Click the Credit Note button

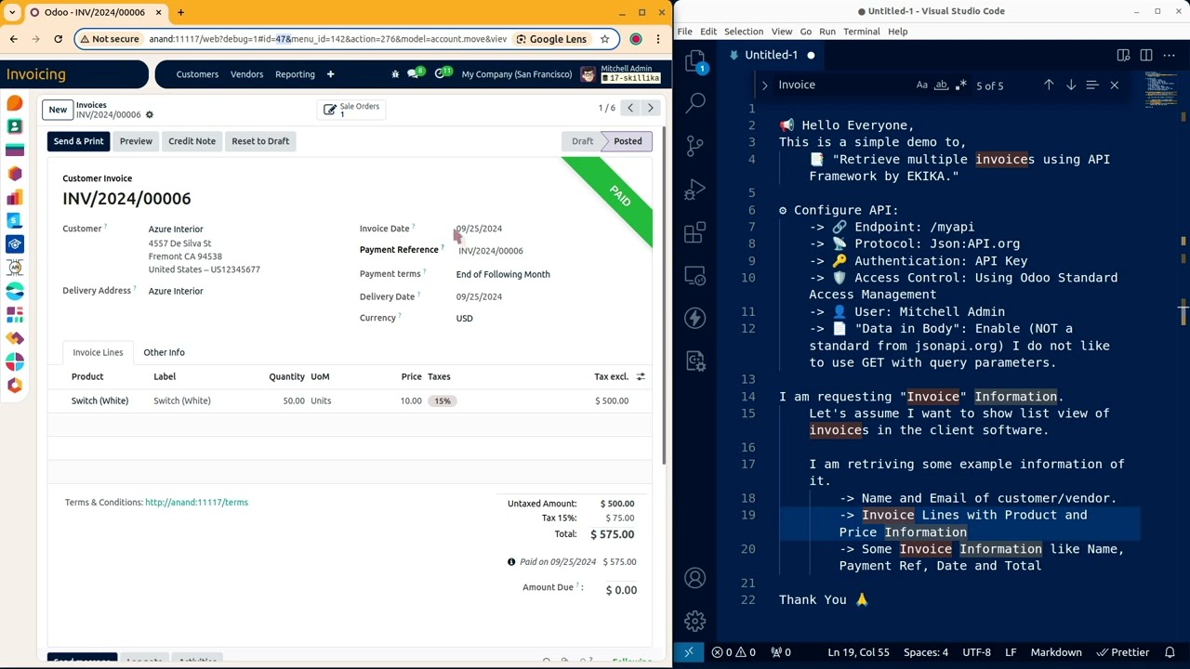pos(192,141)
